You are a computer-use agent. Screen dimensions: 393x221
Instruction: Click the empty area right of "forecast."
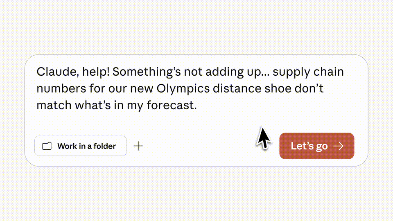pyautogui.click(x=266, y=106)
